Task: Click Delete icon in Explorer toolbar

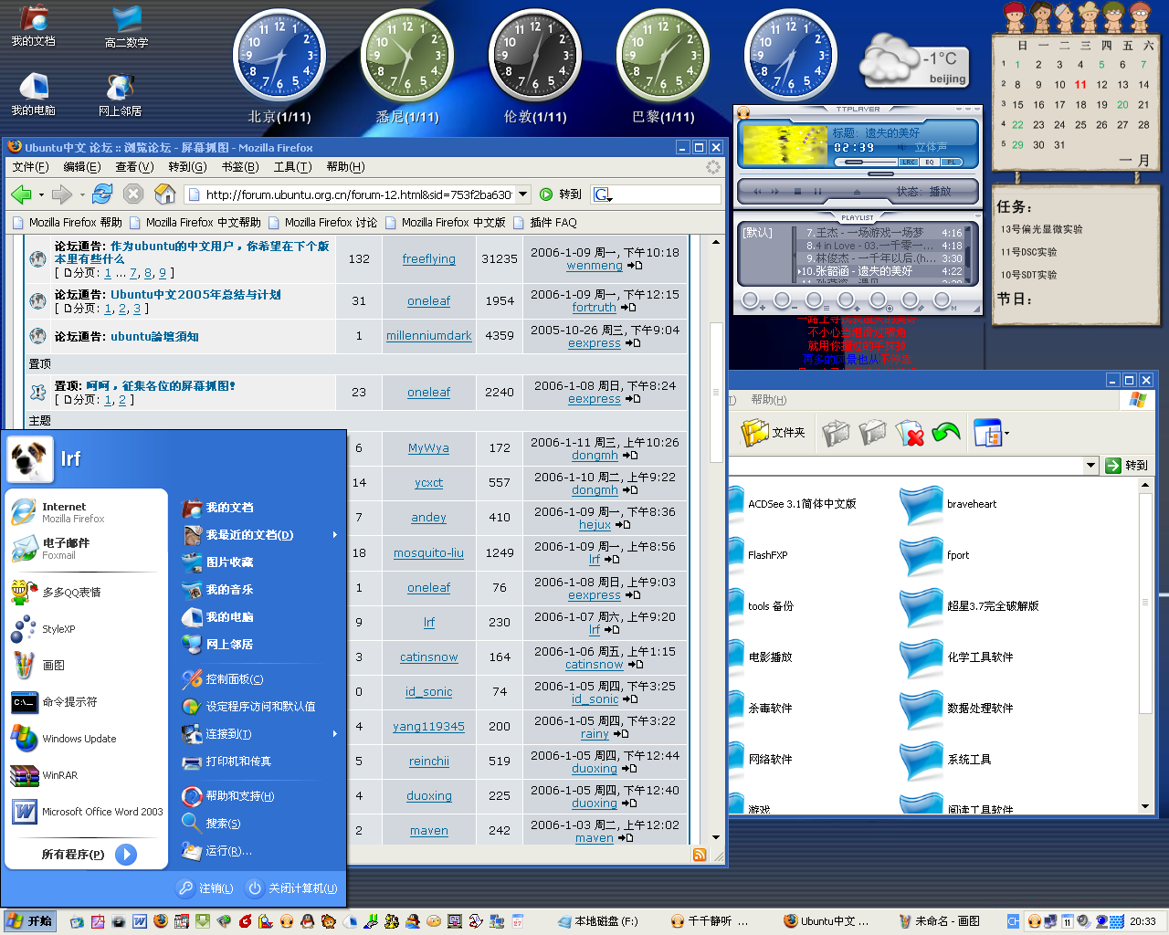Action: [910, 432]
